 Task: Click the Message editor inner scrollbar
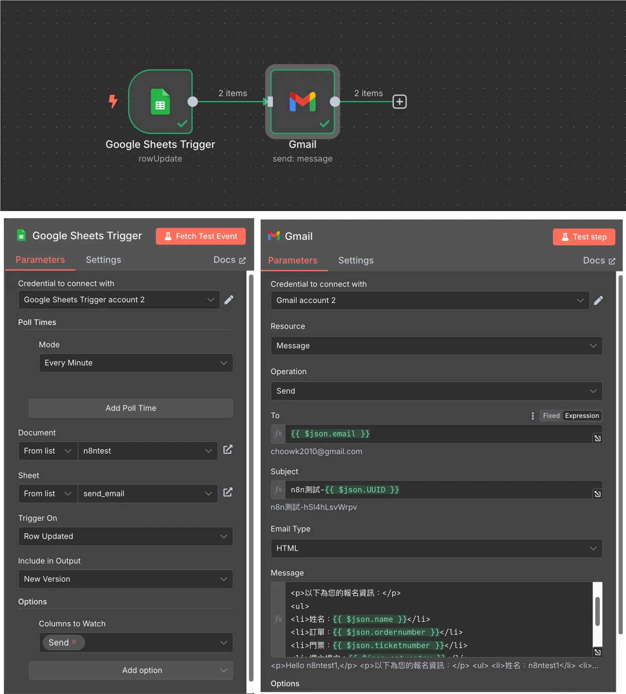point(598,611)
